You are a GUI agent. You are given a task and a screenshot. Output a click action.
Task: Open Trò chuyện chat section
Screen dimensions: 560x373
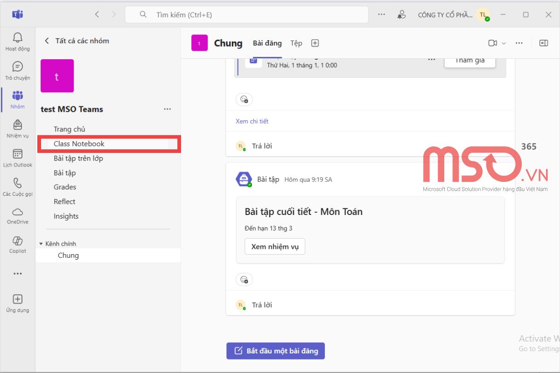pyautogui.click(x=18, y=70)
